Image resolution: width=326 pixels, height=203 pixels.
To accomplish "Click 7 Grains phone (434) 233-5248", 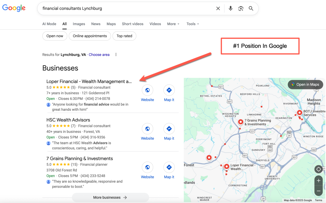I will tap(93, 176).
